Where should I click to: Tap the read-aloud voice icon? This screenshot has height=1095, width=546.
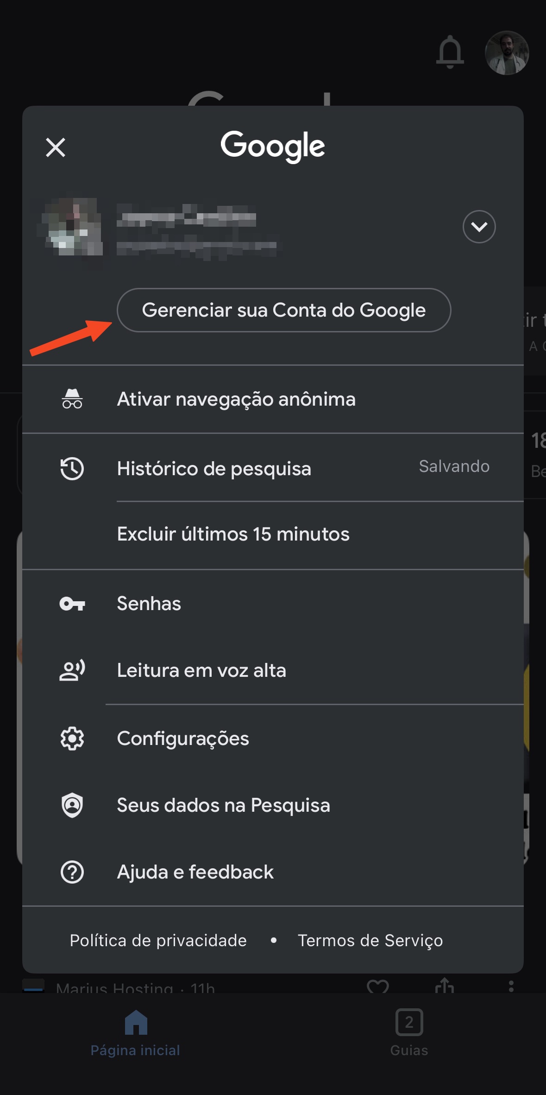(x=72, y=670)
